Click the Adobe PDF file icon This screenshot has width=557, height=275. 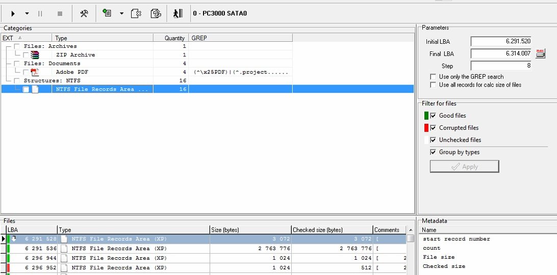[x=35, y=72]
